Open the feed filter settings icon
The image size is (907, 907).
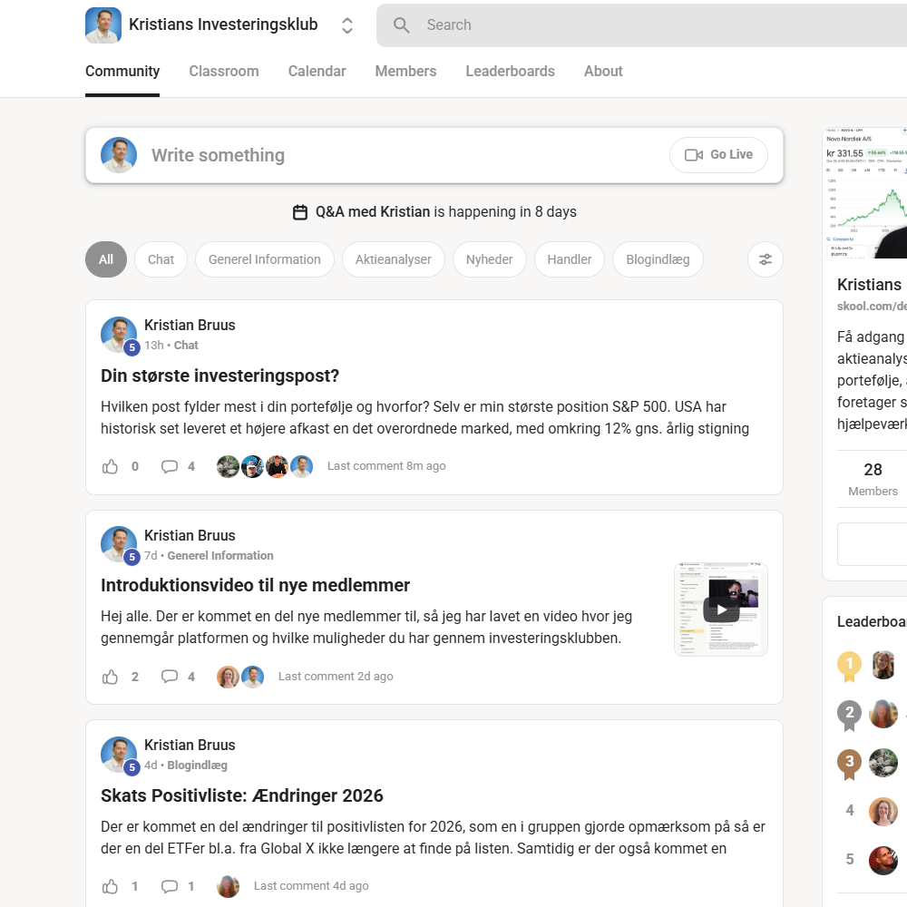point(766,259)
